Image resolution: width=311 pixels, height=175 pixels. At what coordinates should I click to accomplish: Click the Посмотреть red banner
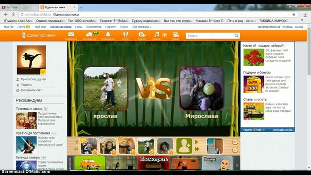(x=154, y=163)
